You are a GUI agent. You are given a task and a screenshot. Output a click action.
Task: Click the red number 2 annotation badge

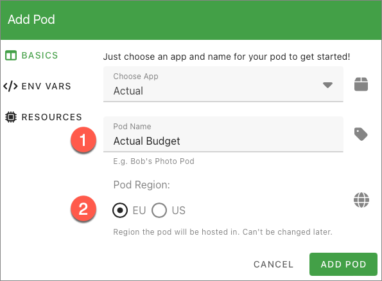(83, 208)
